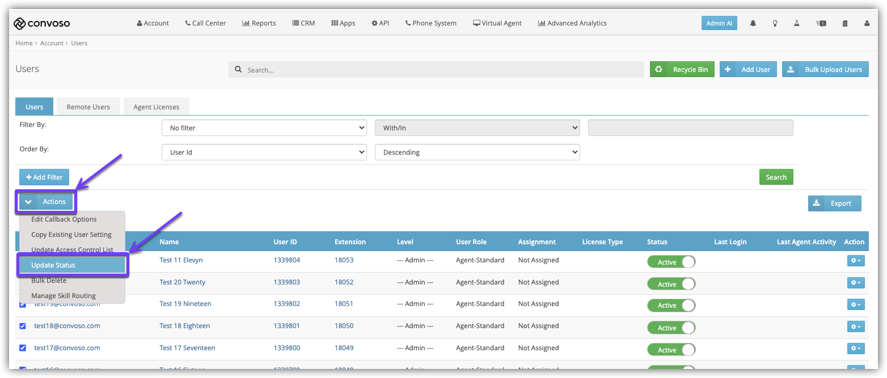Switch to the Agent Licenses tab
The width and height of the screenshot is (887, 378).
[157, 107]
